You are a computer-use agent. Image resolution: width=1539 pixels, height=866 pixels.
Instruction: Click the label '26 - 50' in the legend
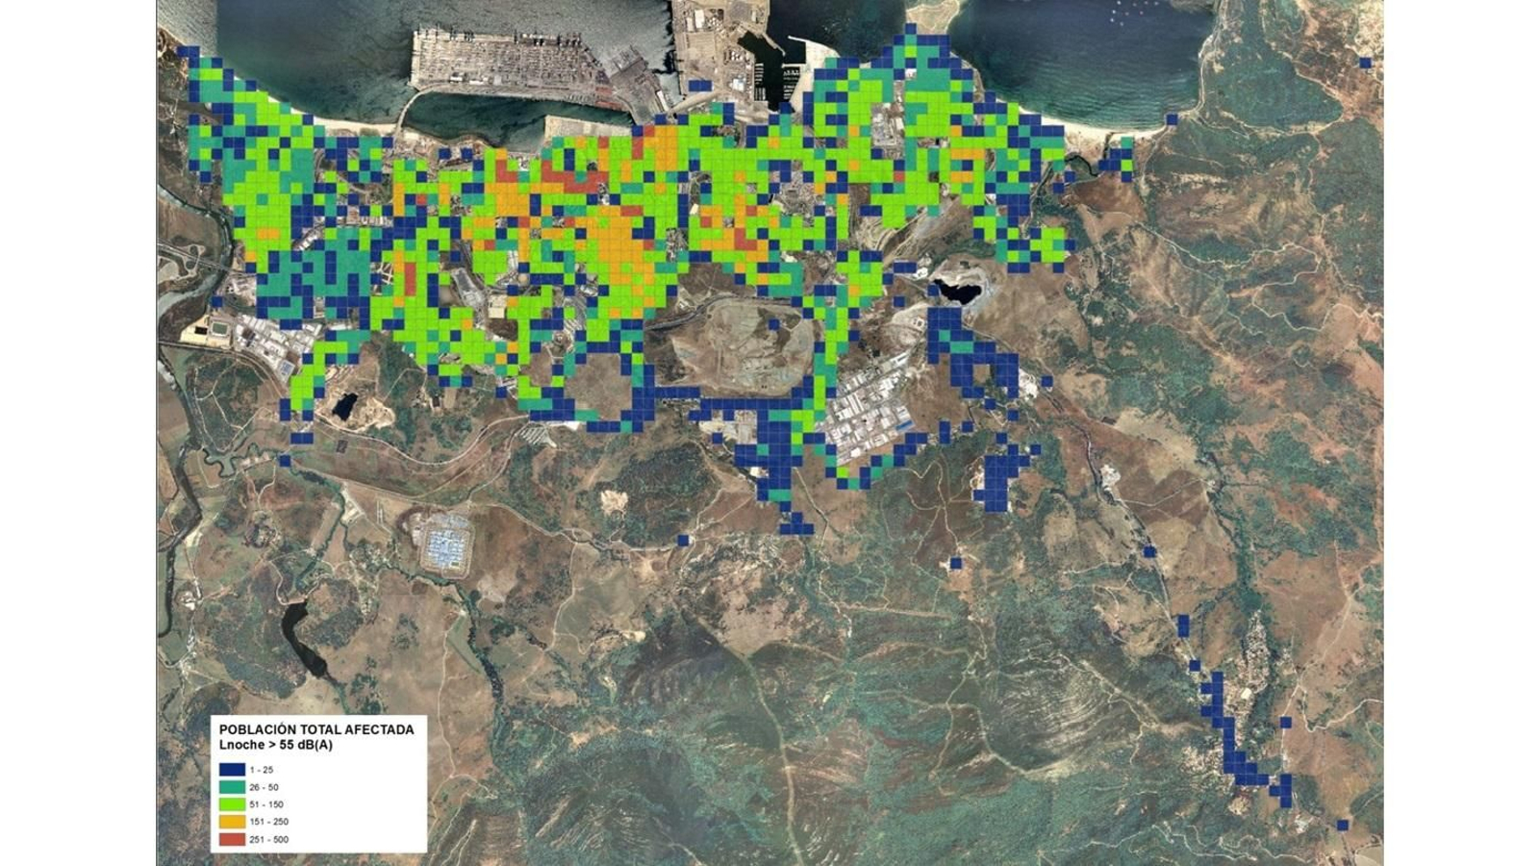point(263,787)
